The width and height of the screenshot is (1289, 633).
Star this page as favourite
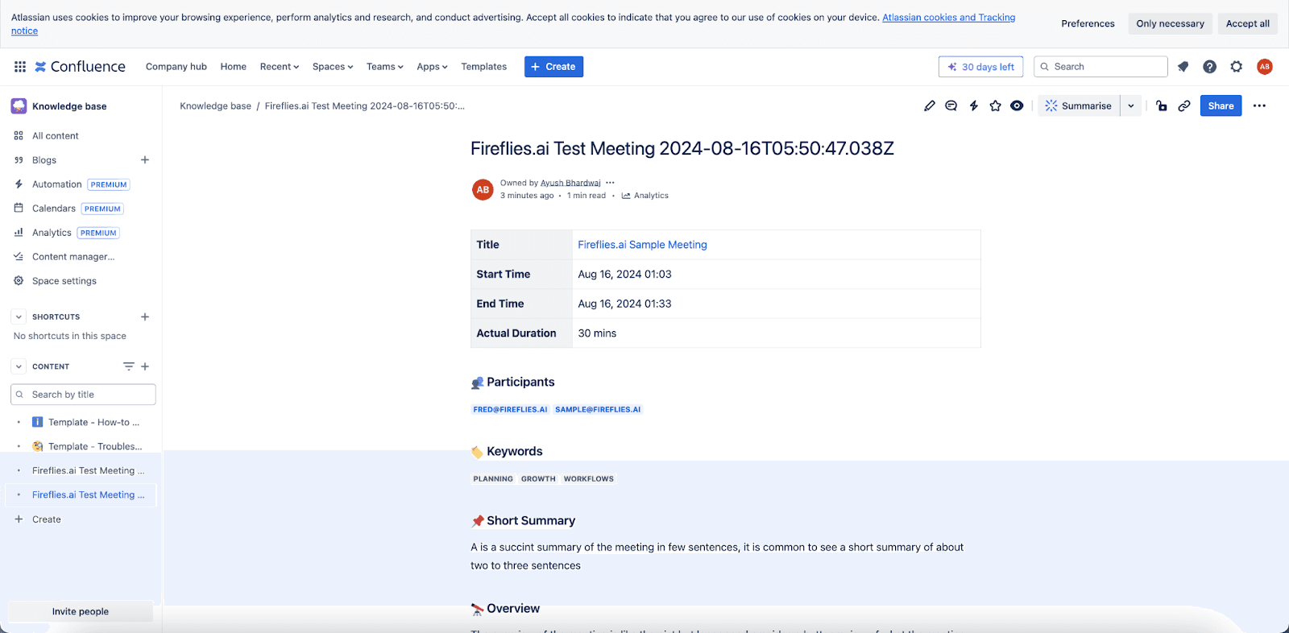(996, 105)
